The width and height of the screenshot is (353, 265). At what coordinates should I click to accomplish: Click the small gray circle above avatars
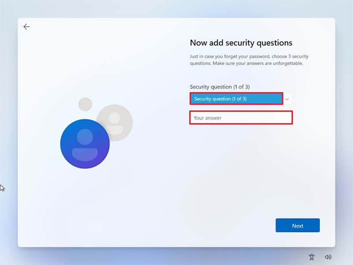point(85,104)
